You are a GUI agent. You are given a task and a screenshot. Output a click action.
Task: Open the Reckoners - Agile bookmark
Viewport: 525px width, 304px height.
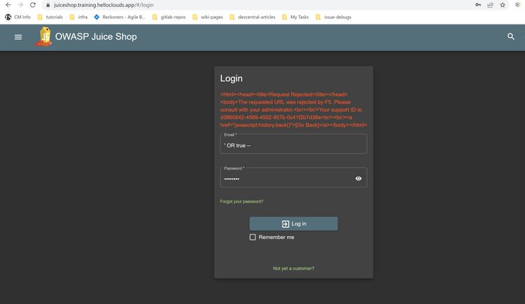click(x=120, y=17)
